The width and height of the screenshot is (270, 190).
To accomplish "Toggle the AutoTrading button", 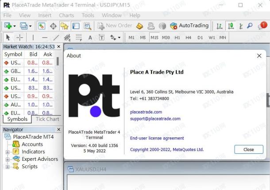I will (x=189, y=26).
